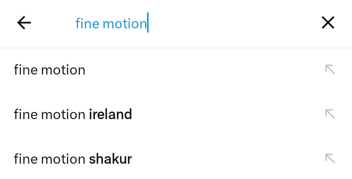
Task: Insert 'fine motion' suggestion into search box via arrow
Action: (x=330, y=69)
